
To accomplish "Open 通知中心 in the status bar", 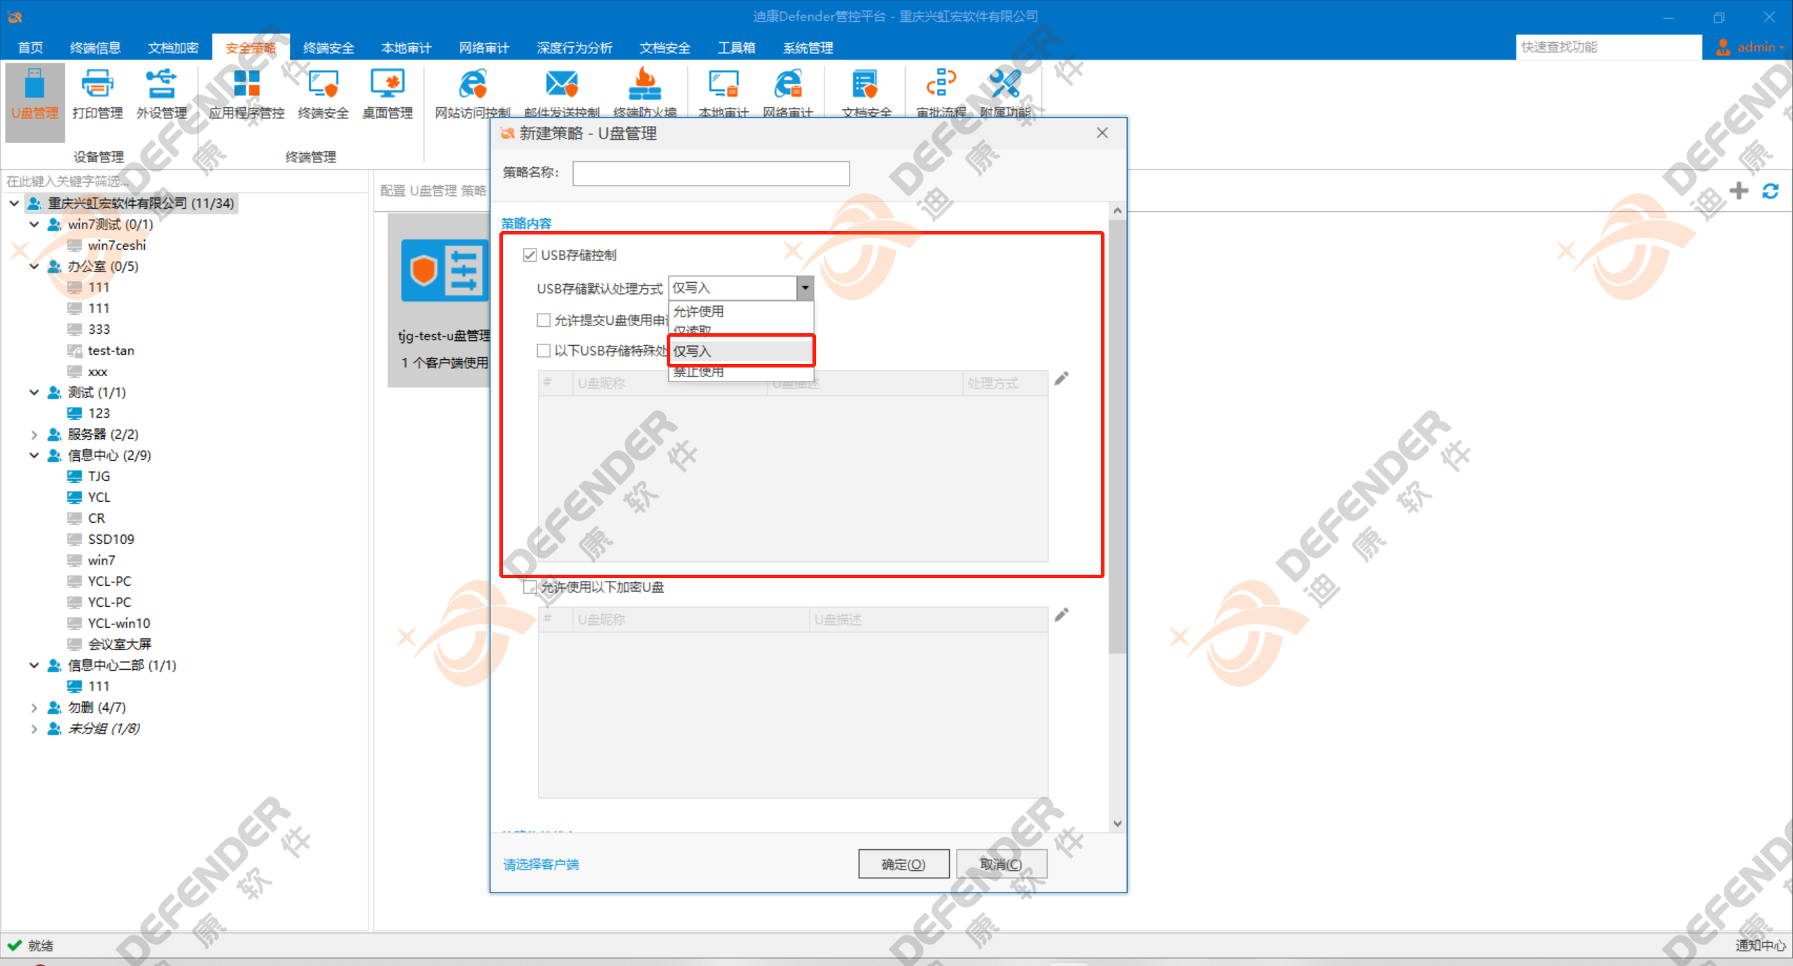I will [x=1759, y=945].
